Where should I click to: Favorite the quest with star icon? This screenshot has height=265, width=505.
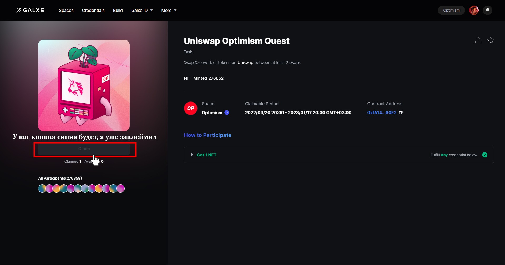(x=491, y=40)
